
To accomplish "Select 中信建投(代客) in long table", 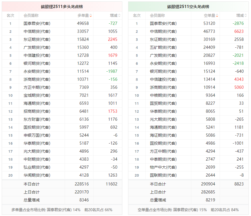I will click(37, 55).
